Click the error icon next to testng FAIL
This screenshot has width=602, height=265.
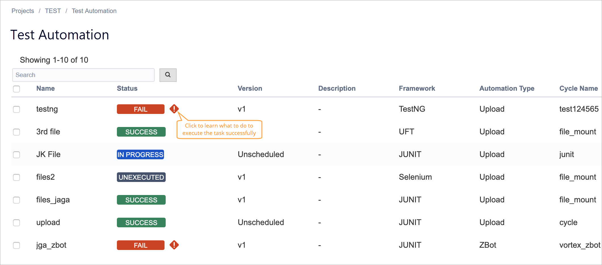174,109
